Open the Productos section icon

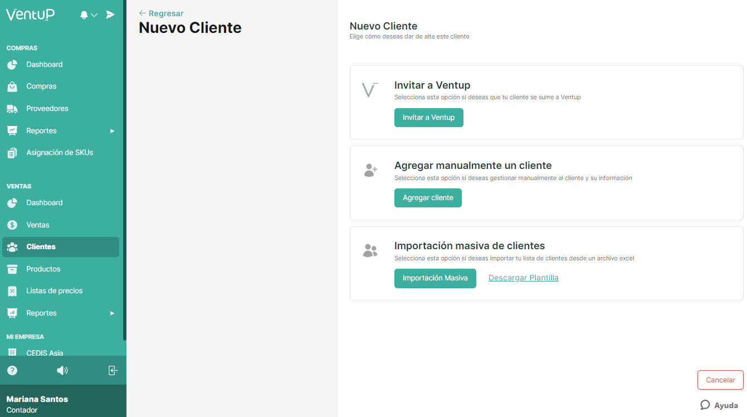[12, 269]
